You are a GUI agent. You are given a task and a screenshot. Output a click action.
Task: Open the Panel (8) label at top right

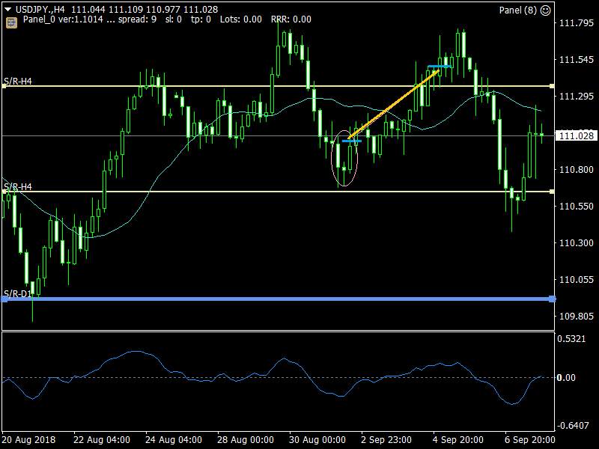click(x=517, y=10)
